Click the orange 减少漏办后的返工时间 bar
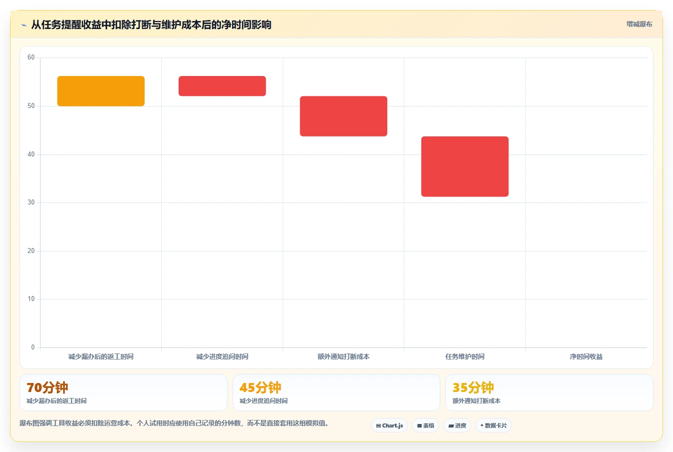Image resolution: width=673 pixels, height=452 pixels. 101,91
